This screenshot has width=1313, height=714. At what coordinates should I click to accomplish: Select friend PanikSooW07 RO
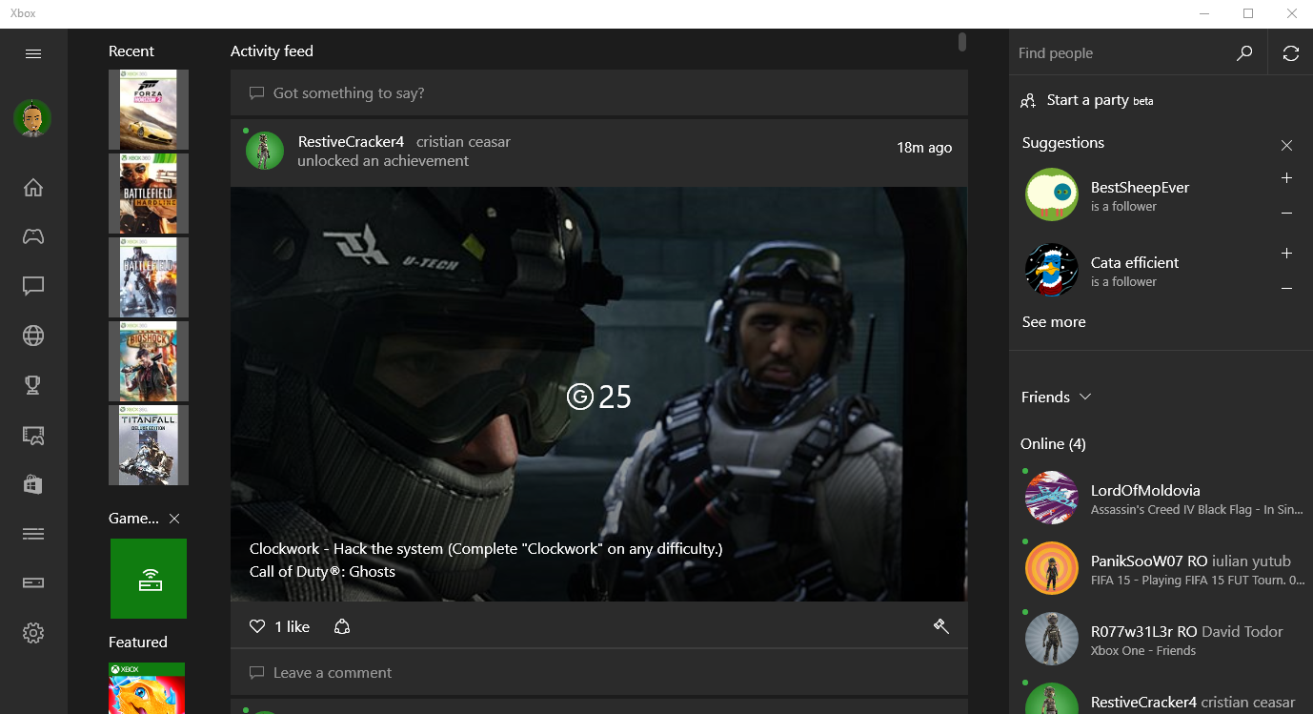click(x=1161, y=568)
